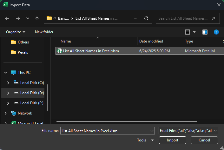Toggle the preview pane
Image resolution: width=224 pixels, height=150 pixels.
(205, 32)
